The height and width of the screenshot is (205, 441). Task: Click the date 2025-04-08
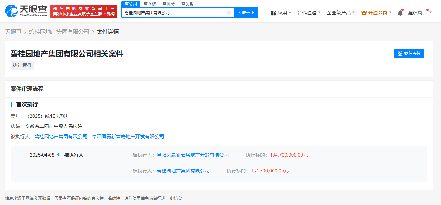click(42, 155)
